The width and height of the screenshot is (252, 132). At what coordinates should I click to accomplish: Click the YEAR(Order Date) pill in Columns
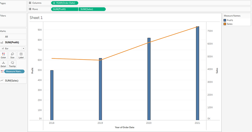pyautogui.click(x=65, y=3)
